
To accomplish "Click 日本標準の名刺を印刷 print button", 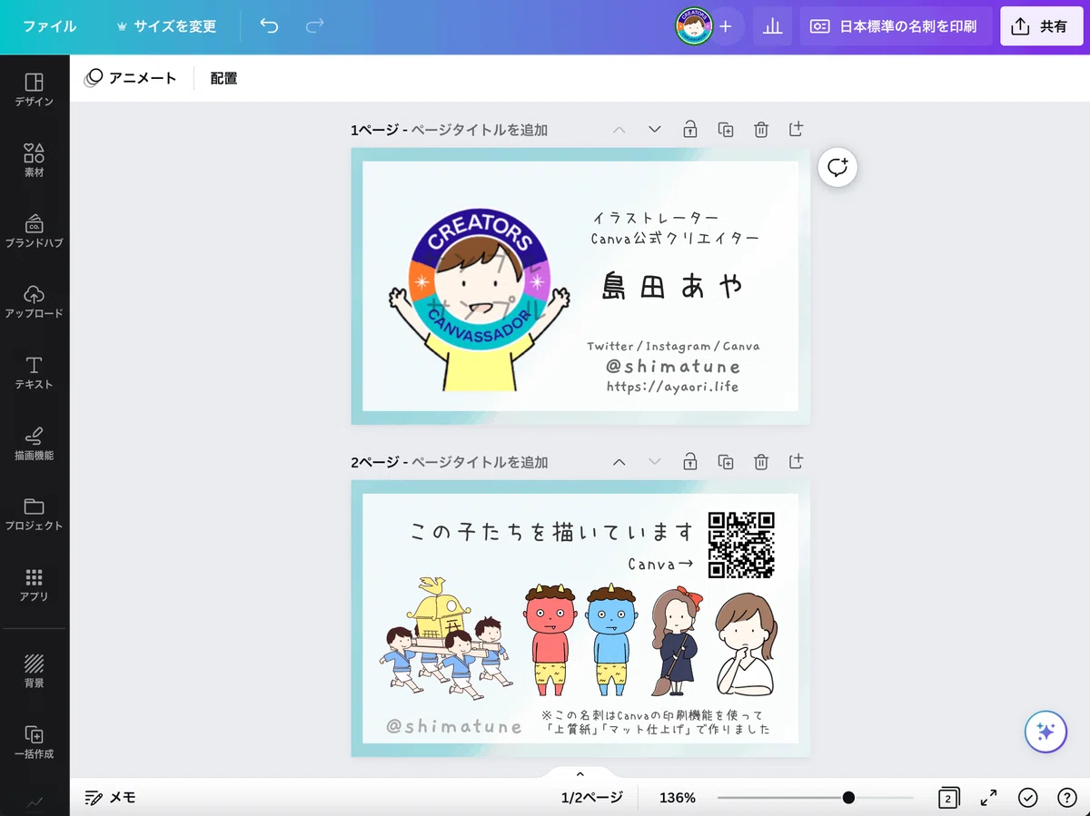I will pos(896,26).
